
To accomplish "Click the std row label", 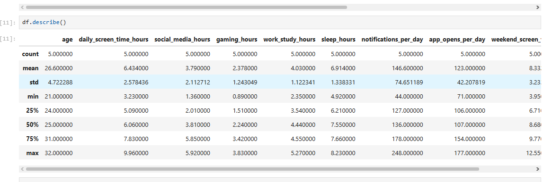I will click(34, 83).
